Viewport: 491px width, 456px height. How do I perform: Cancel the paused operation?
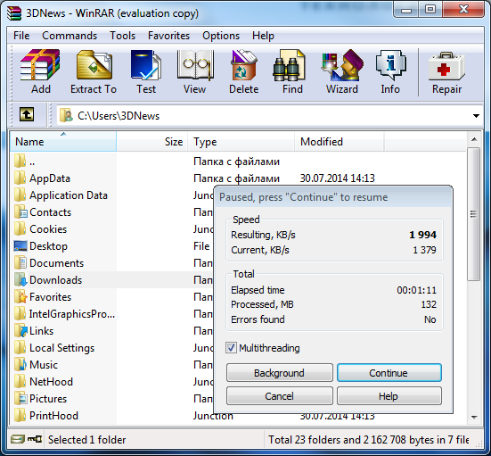pos(279,396)
